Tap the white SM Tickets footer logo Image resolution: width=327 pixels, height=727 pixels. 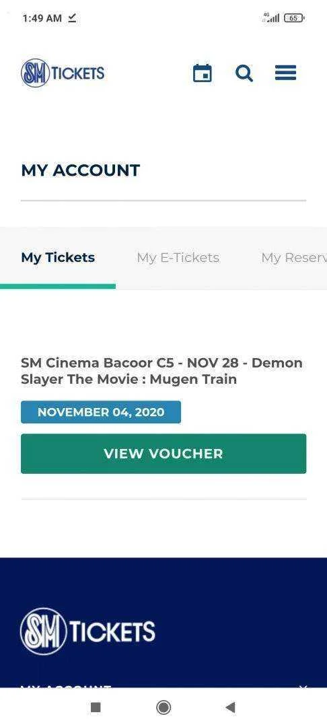87,631
